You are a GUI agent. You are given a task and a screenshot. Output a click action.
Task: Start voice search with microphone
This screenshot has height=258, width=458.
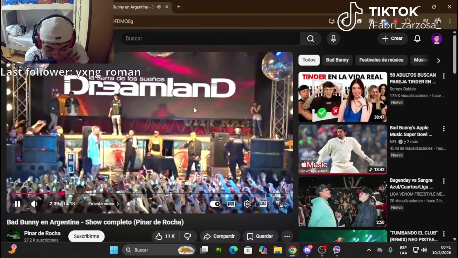point(333,38)
